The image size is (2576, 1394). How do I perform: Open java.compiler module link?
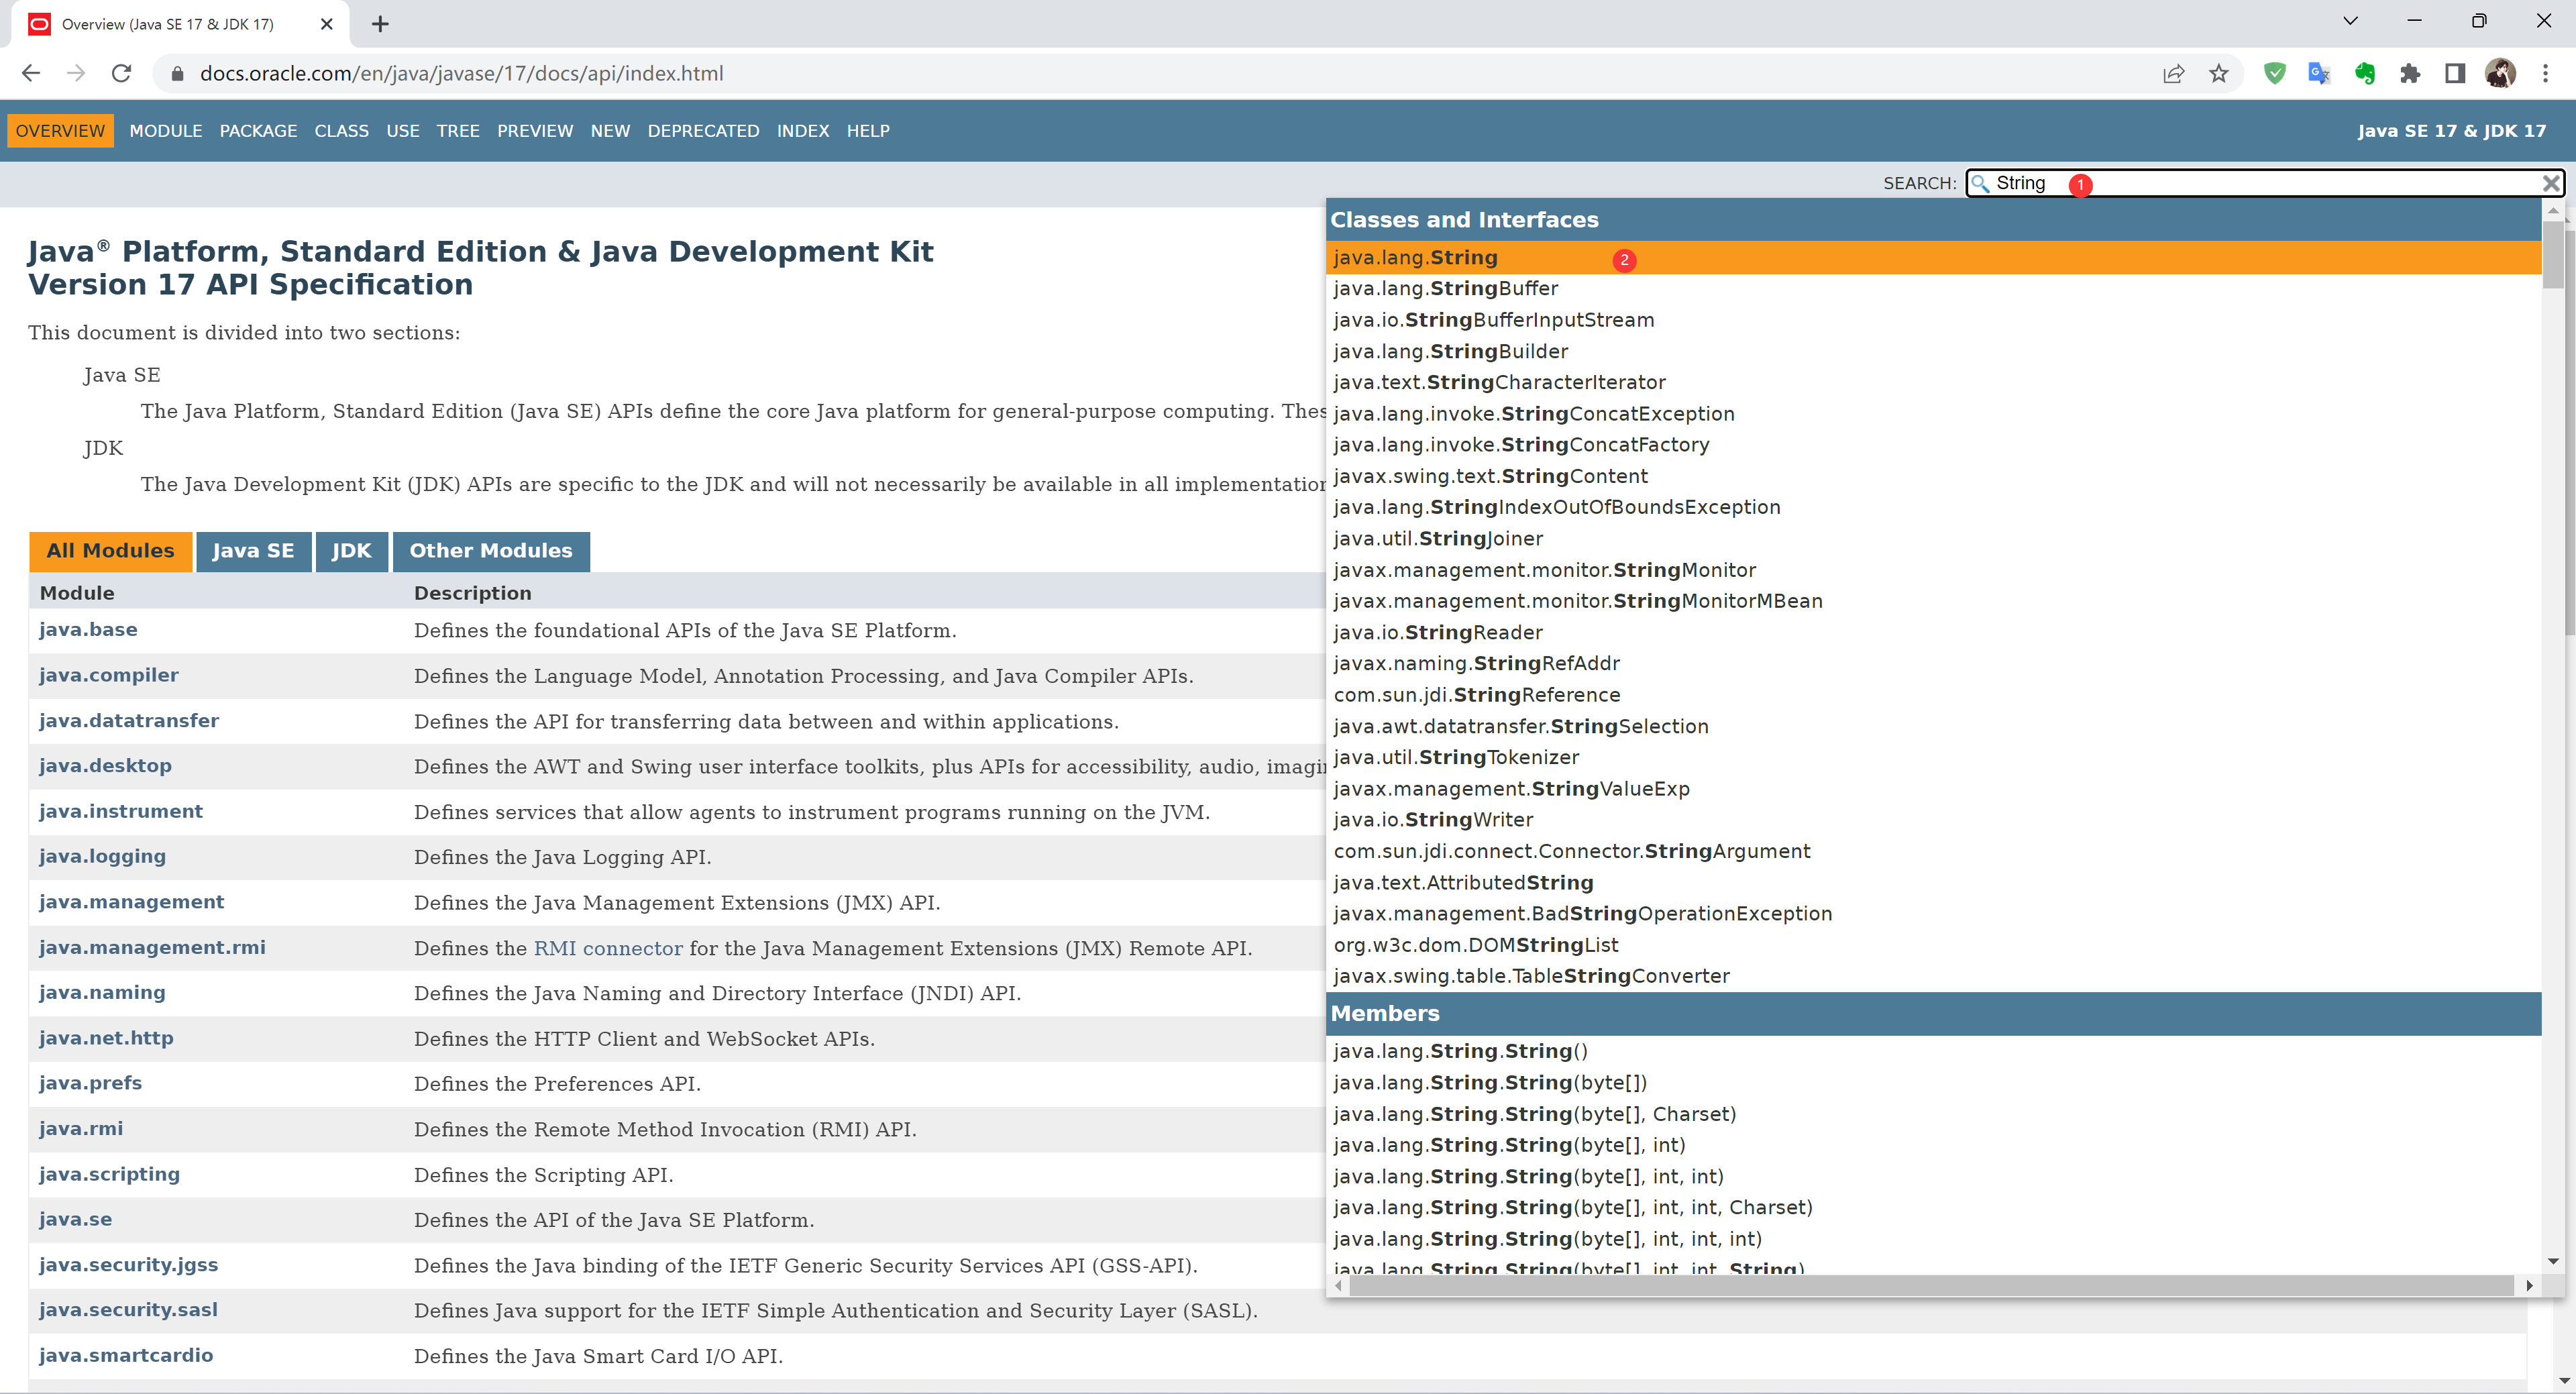(x=109, y=675)
